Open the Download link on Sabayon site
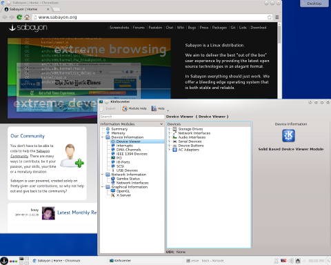The width and height of the screenshot is (331, 265). [x=259, y=28]
